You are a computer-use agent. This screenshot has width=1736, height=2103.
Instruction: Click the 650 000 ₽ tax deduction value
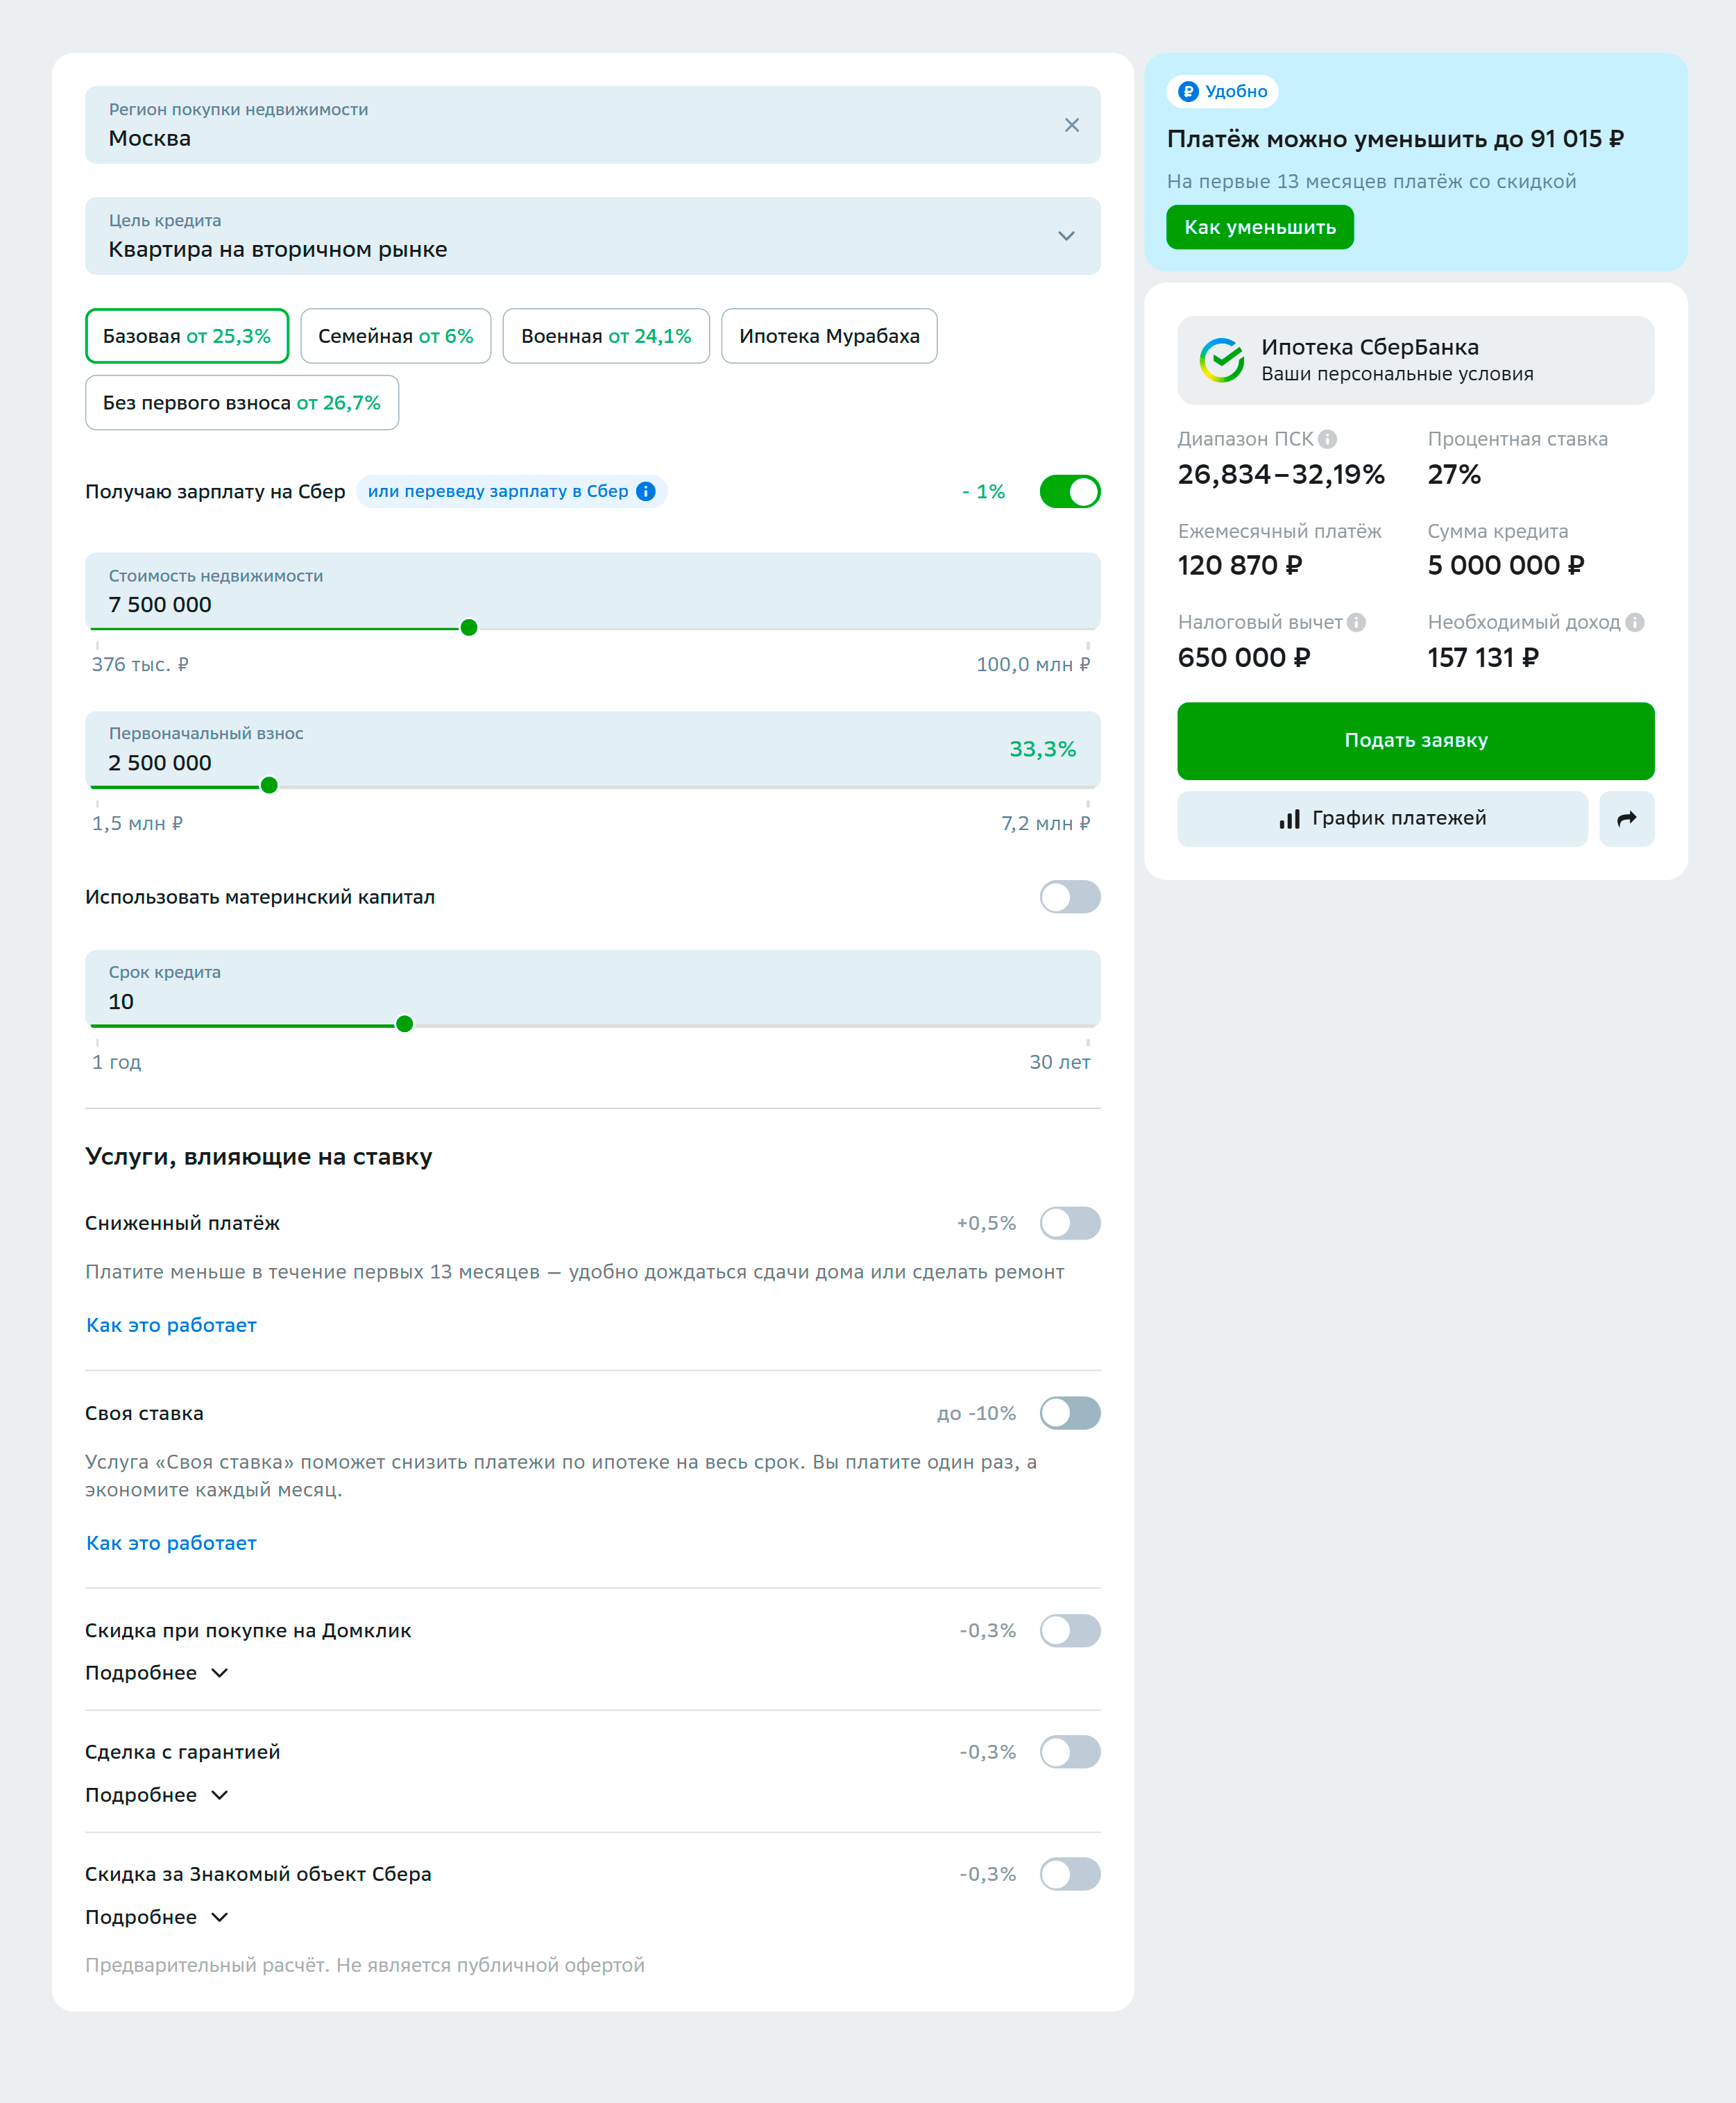(x=1243, y=657)
